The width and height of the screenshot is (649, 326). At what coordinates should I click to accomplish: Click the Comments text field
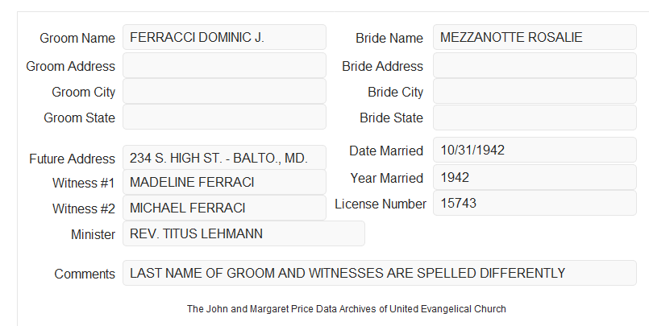click(380, 273)
